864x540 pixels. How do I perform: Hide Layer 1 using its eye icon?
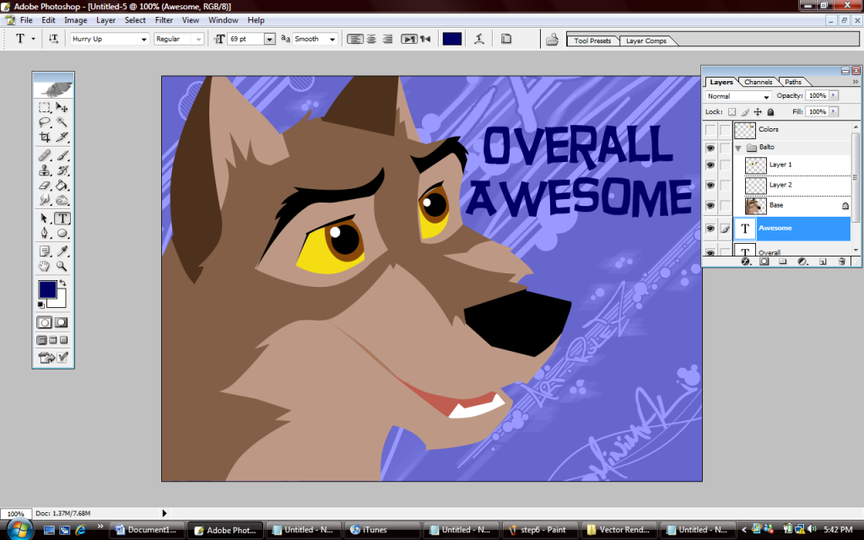coord(710,165)
